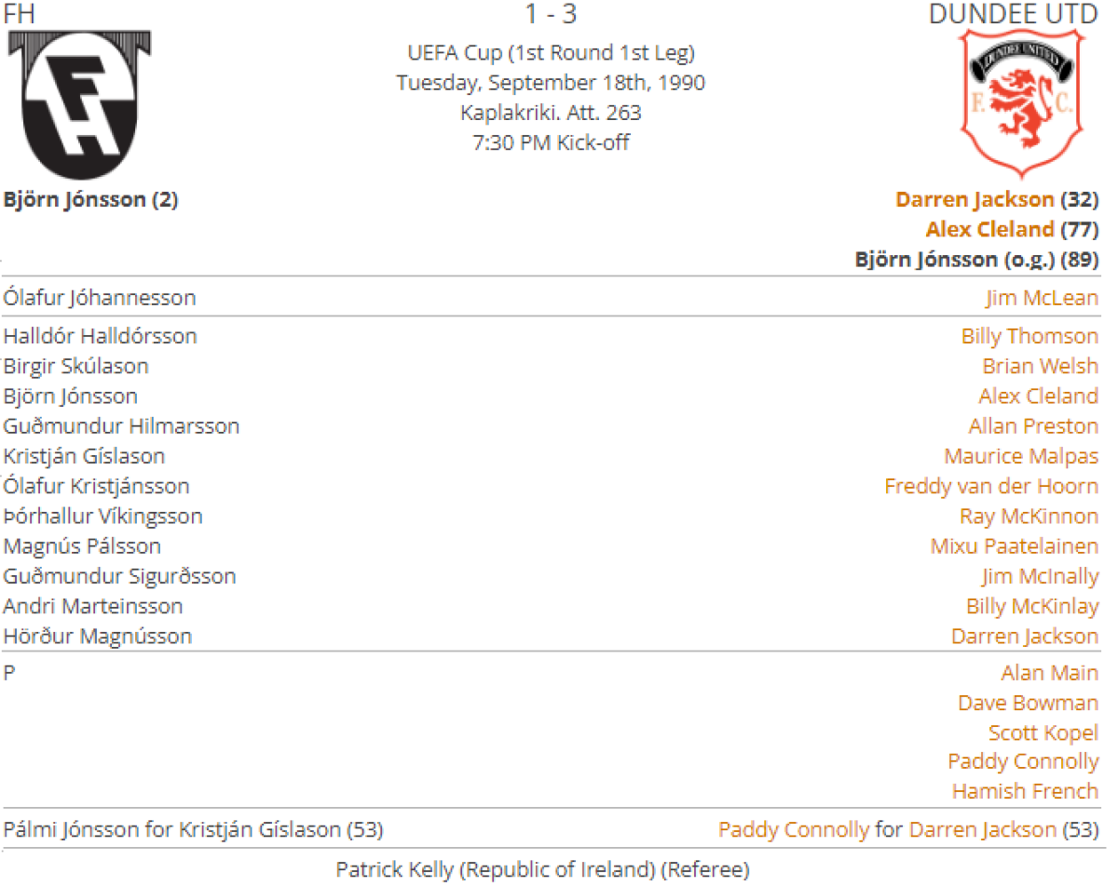
Task: Open manager Jim McLean's profile
Action: point(1042,299)
